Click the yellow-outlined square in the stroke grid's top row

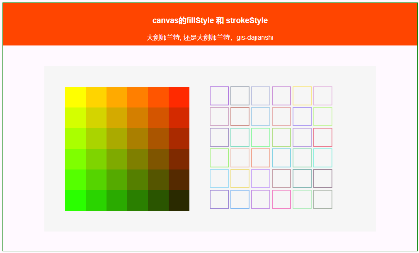302,95
